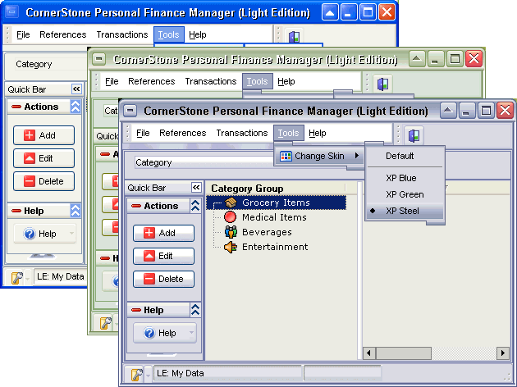
Task: Open the Tools menu in the steel window
Action: (288, 133)
